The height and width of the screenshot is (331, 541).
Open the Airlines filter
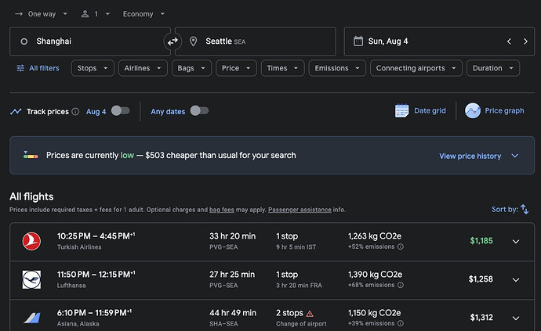click(144, 68)
